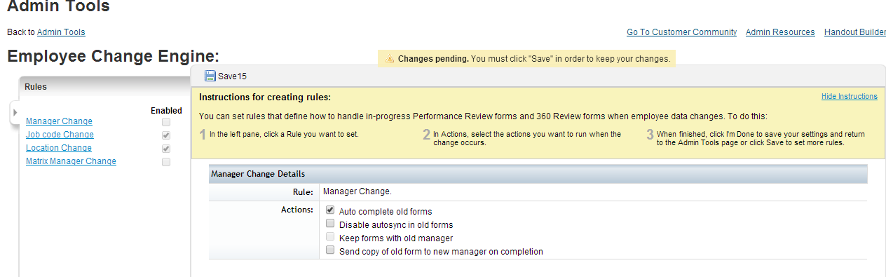Check Disable autosync in old forms
The width and height of the screenshot is (886, 277).
pos(330,224)
